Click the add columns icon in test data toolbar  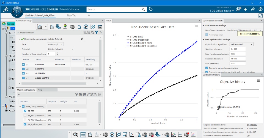click(x=84, y=95)
